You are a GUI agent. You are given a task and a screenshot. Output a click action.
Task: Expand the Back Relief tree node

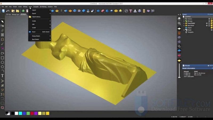[x=184, y=25]
